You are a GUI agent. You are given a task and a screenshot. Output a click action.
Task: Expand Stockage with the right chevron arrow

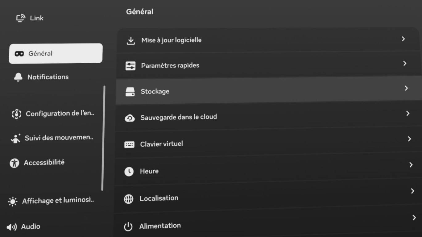tap(406, 88)
